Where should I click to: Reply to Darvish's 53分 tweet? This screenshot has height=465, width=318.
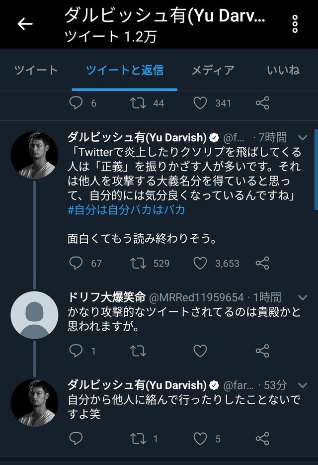tap(76, 439)
